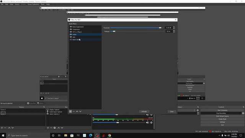
Task: Open Mic channel settings gear
Action: pos(151,123)
